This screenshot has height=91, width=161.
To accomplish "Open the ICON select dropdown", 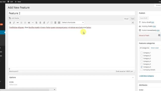I will pyautogui.click(x=33, y=89).
